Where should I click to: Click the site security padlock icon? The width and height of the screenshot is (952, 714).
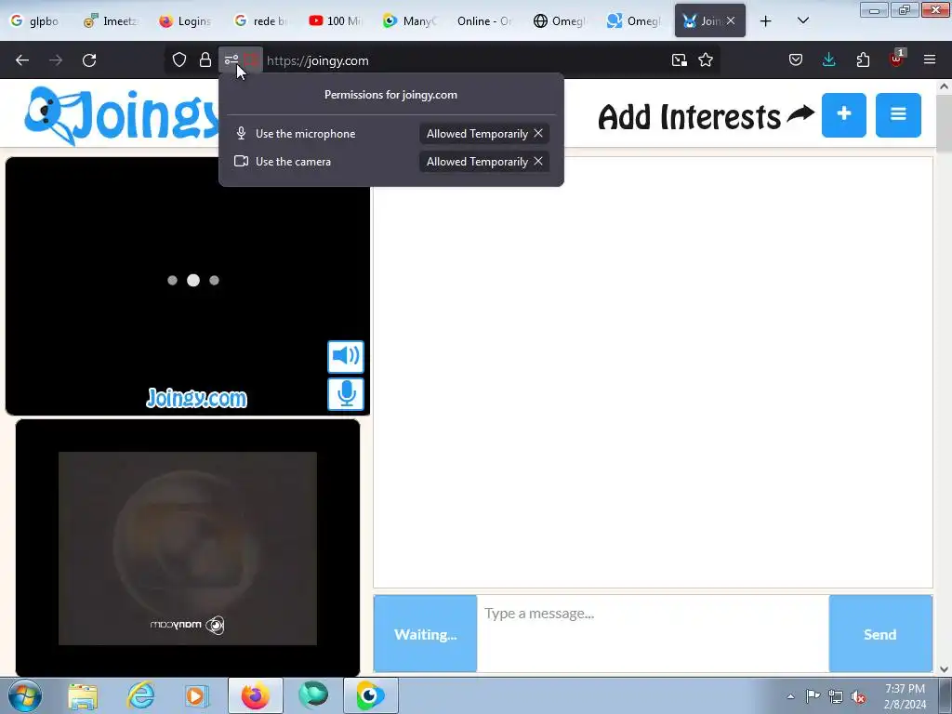tap(205, 59)
